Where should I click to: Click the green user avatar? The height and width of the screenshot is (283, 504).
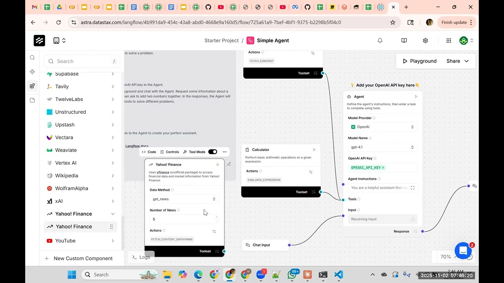463,40
